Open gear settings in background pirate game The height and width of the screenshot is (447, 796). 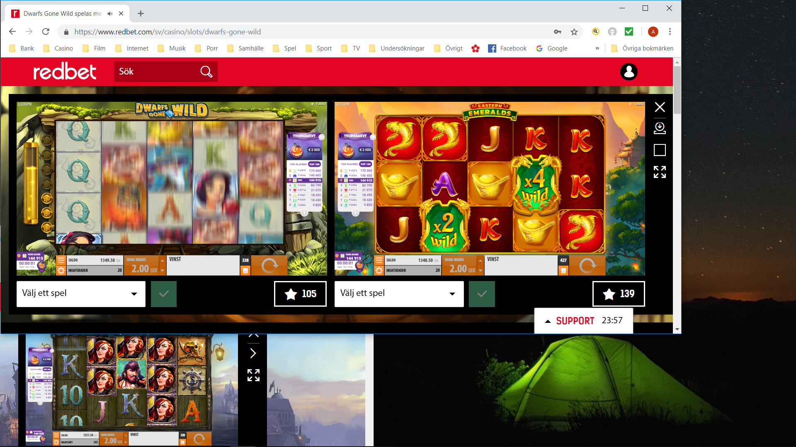click(x=56, y=442)
